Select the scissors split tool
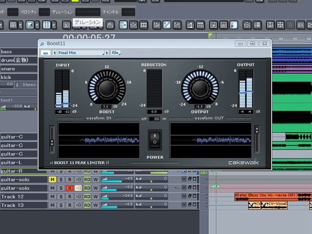The height and width of the screenshot is (234, 312). point(66,25)
